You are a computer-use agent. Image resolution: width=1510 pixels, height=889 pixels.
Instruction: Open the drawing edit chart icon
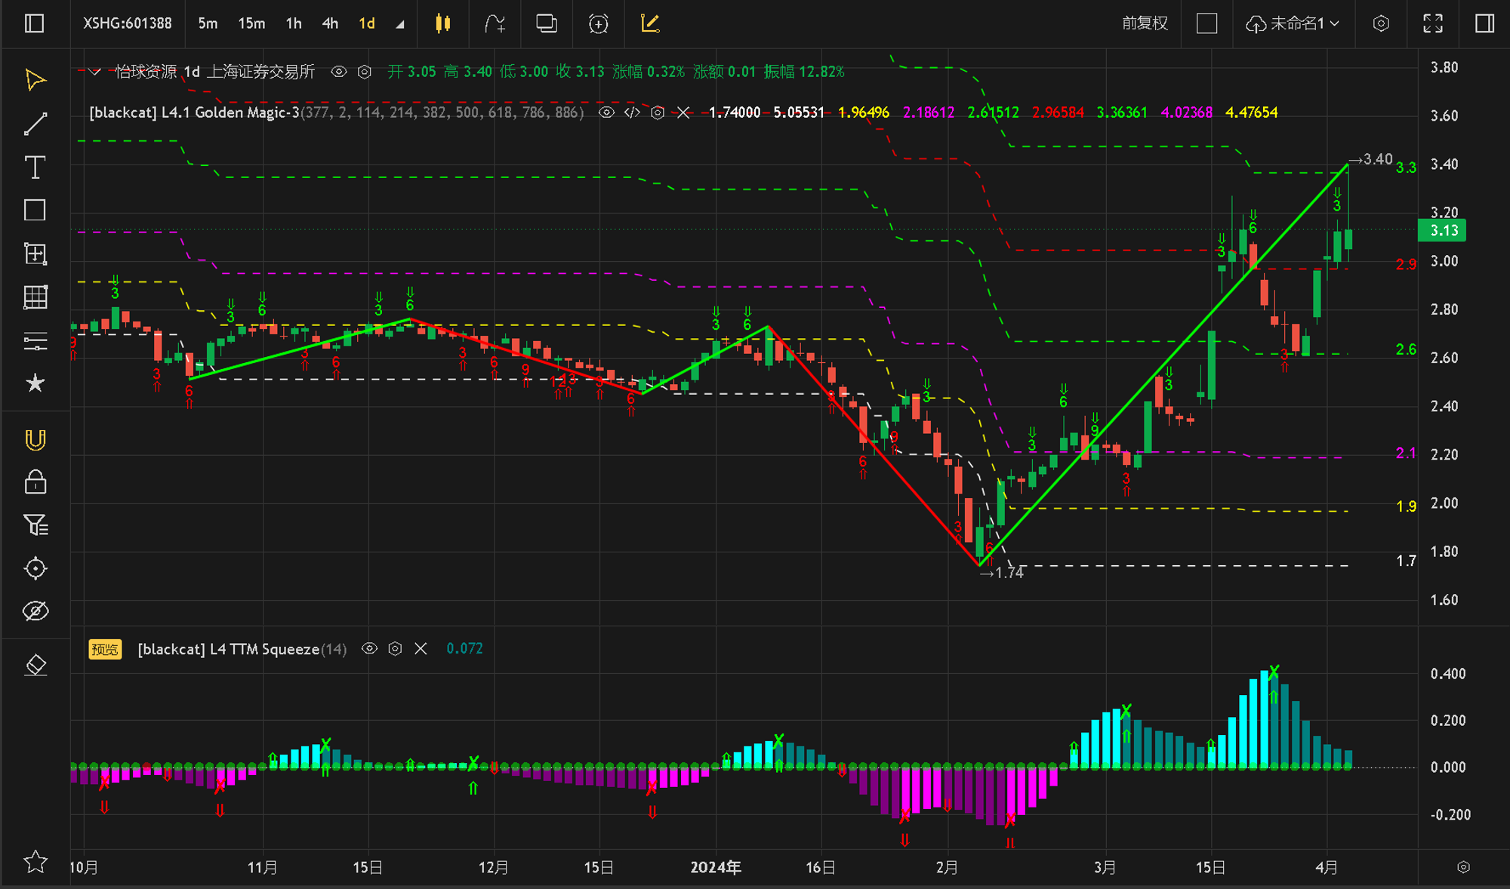point(650,23)
